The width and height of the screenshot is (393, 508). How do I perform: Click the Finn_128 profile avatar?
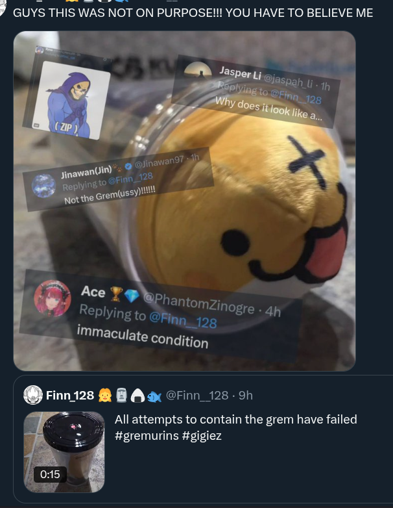[33, 395]
